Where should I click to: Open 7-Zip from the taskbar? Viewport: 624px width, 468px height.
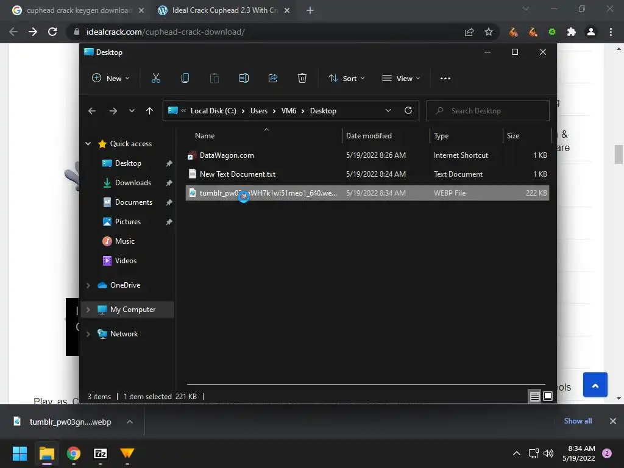click(x=101, y=453)
